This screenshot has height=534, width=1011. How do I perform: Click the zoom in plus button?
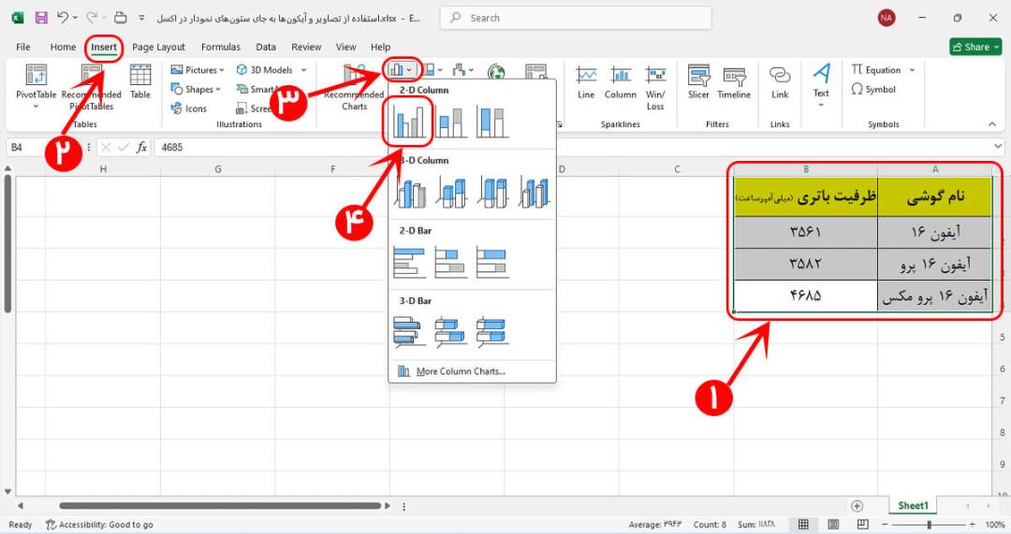[973, 525]
